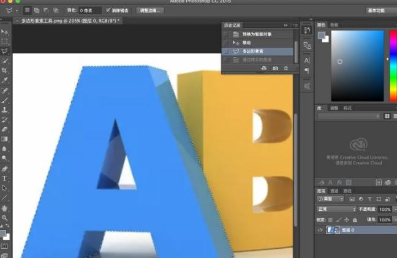Select the Eyedropper tool
This screenshot has width=397, height=258.
pyautogui.click(x=4, y=80)
